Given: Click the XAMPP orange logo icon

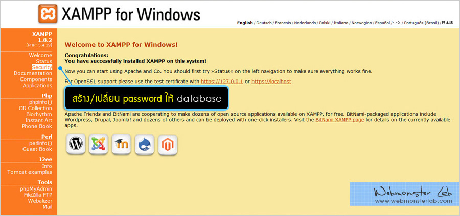Looking at the screenshot, I should click(x=48, y=14).
